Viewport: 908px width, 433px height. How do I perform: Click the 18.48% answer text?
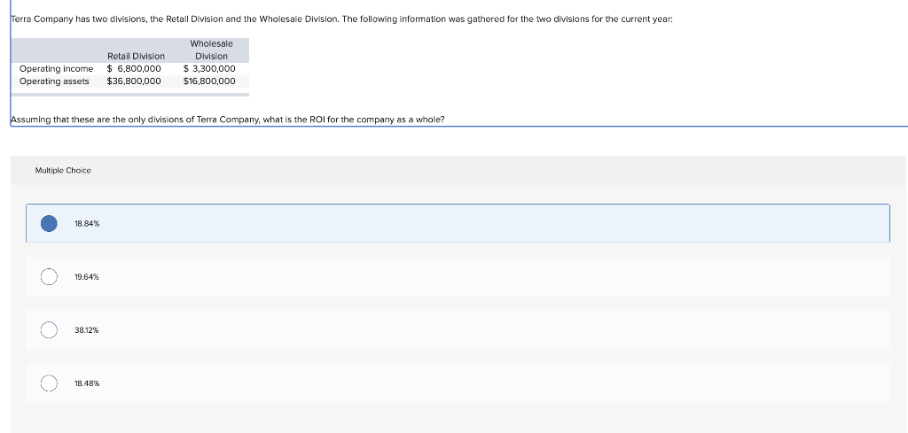(x=87, y=383)
